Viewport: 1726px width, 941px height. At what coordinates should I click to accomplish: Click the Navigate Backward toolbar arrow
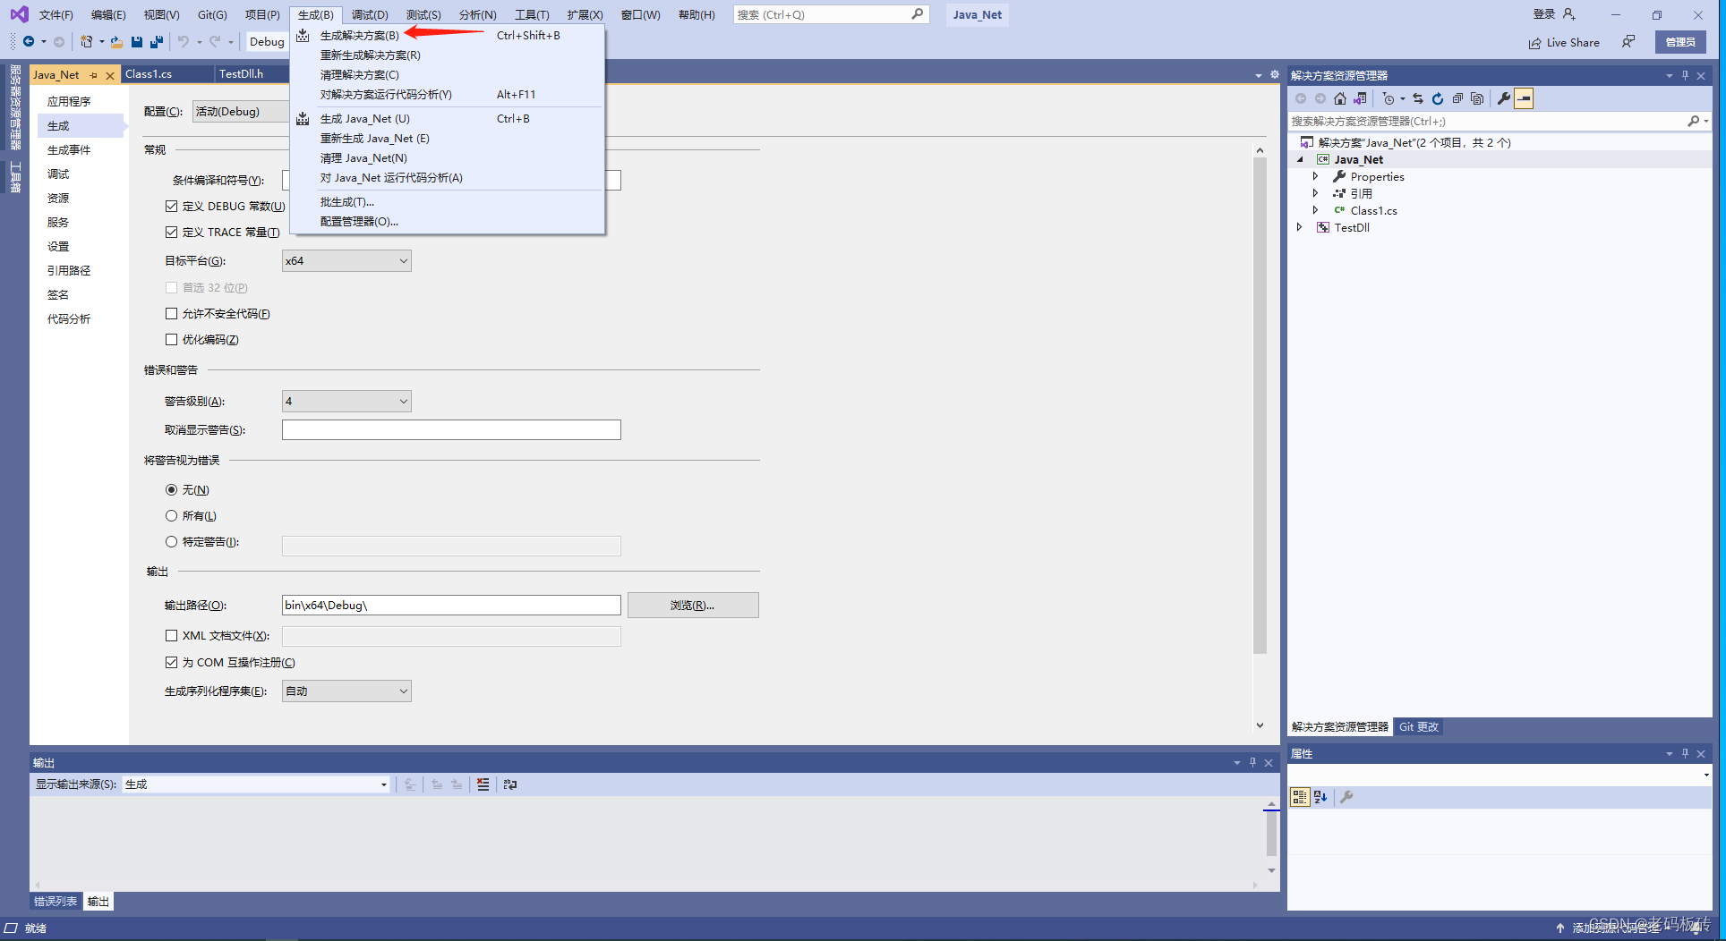click(x=29, y=41)
